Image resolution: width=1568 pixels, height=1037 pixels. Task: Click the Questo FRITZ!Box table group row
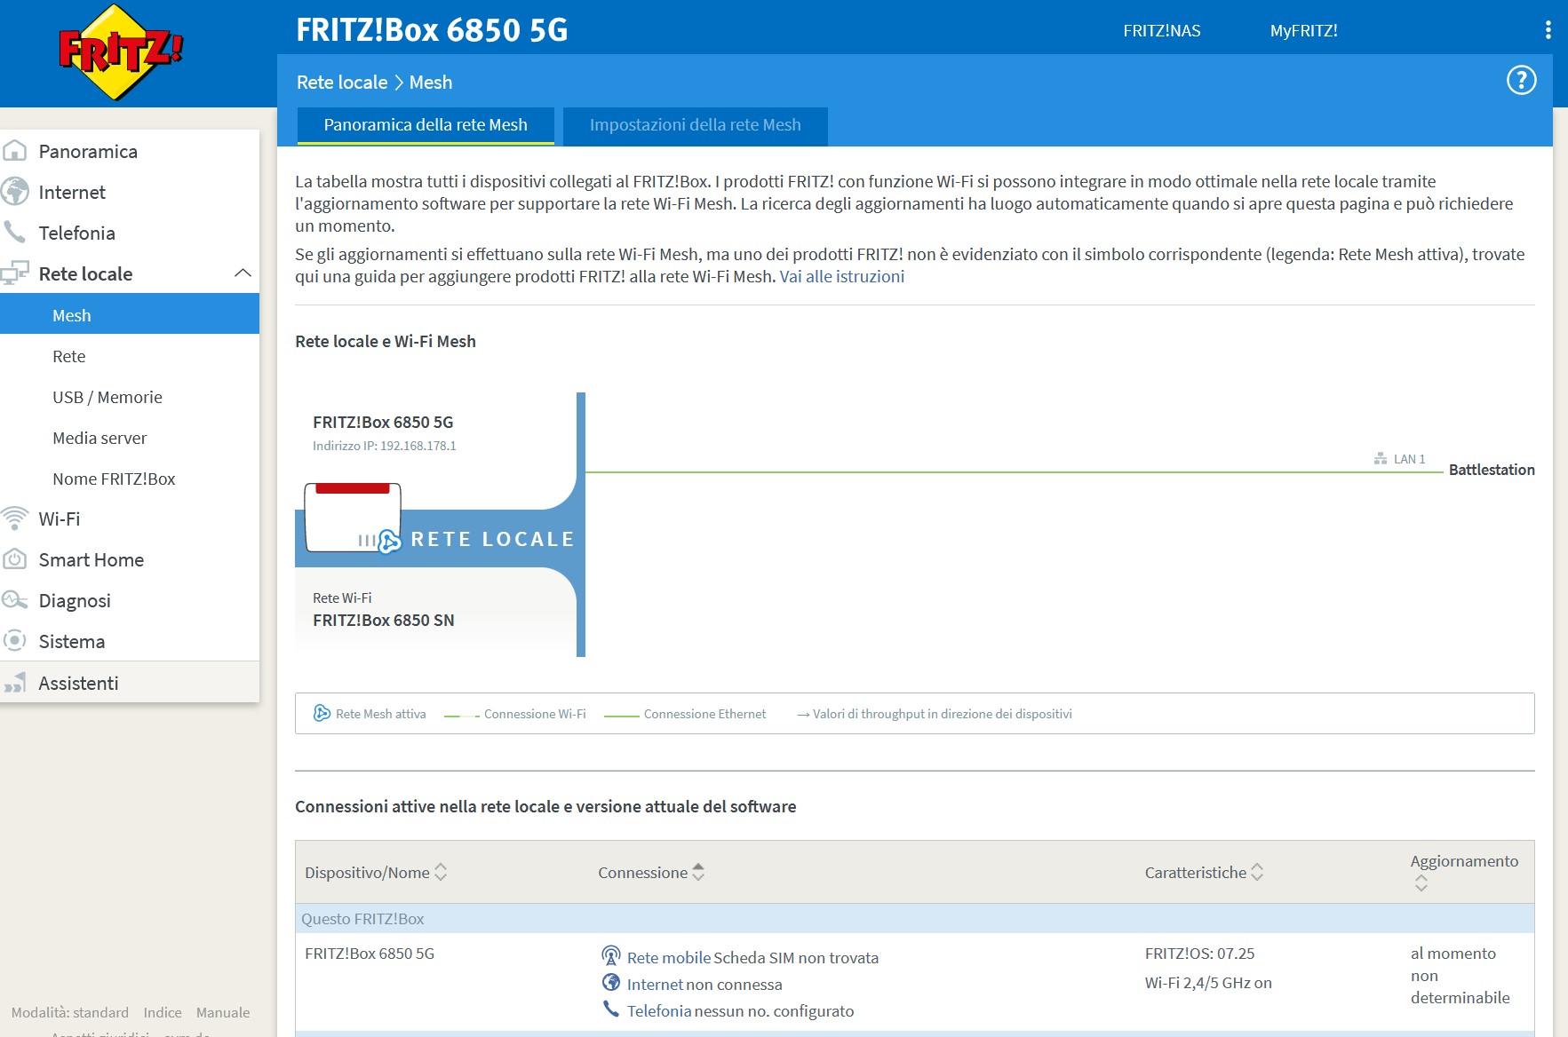tap(915, 919)
